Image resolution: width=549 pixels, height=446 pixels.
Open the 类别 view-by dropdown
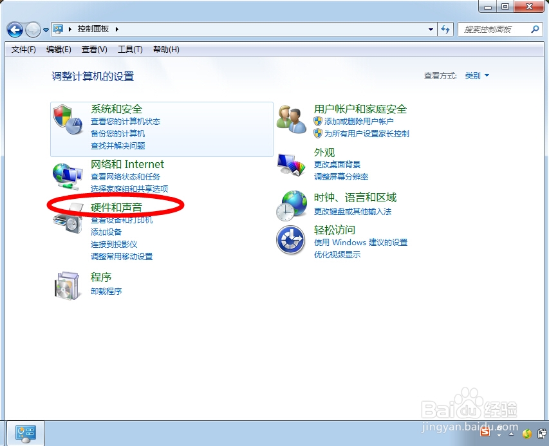pos(477,75)
